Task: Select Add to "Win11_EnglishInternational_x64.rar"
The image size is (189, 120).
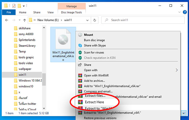Action: (x=112, y=86)
